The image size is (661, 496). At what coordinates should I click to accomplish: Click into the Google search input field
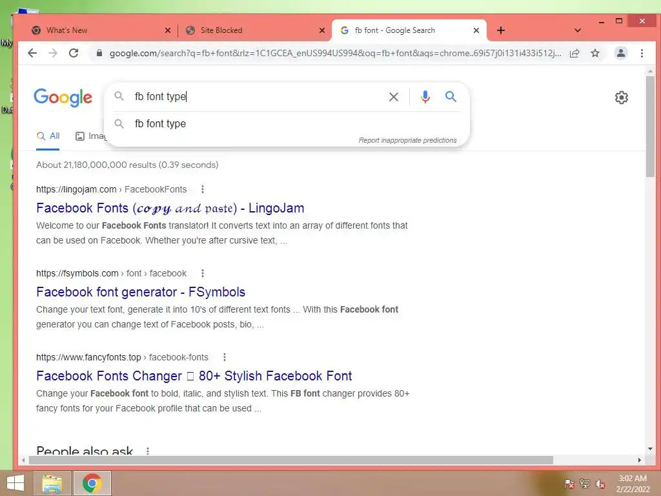(257, 97)
